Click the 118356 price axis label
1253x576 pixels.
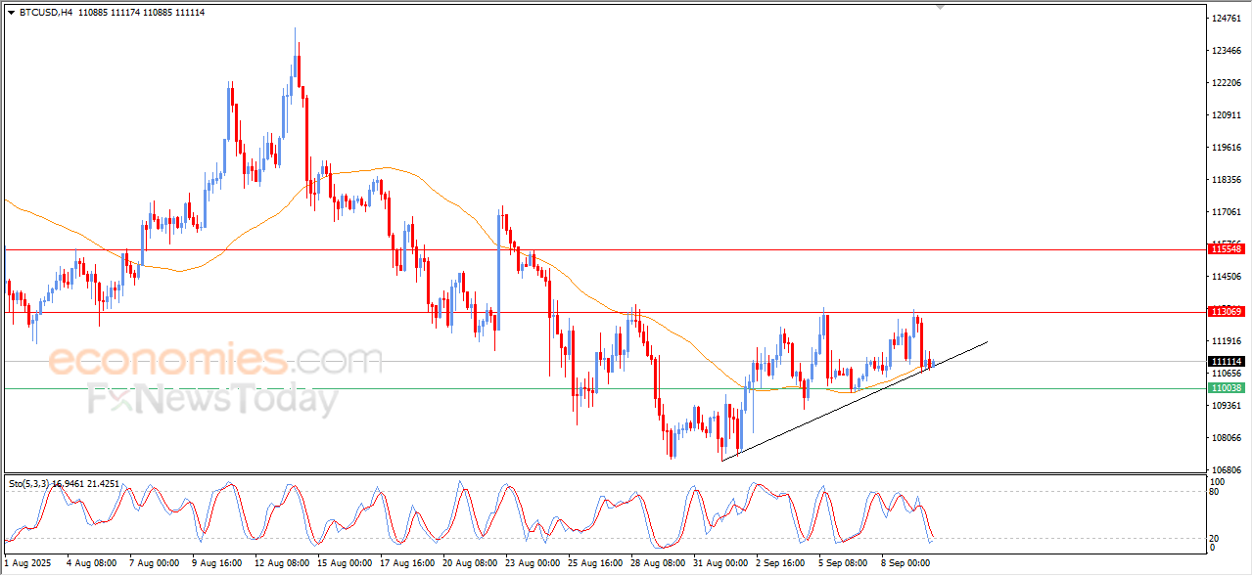point(1227,180)
